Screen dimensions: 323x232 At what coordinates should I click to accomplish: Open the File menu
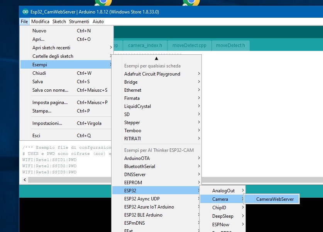pyautogui.click(x=24, y=22)
